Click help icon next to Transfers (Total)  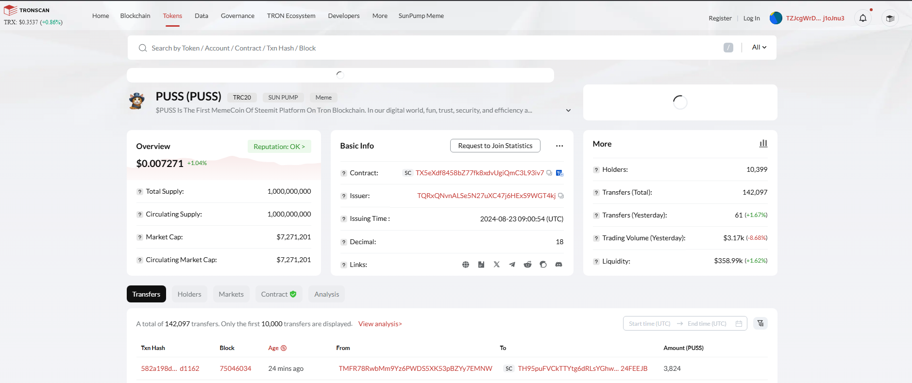596,193
